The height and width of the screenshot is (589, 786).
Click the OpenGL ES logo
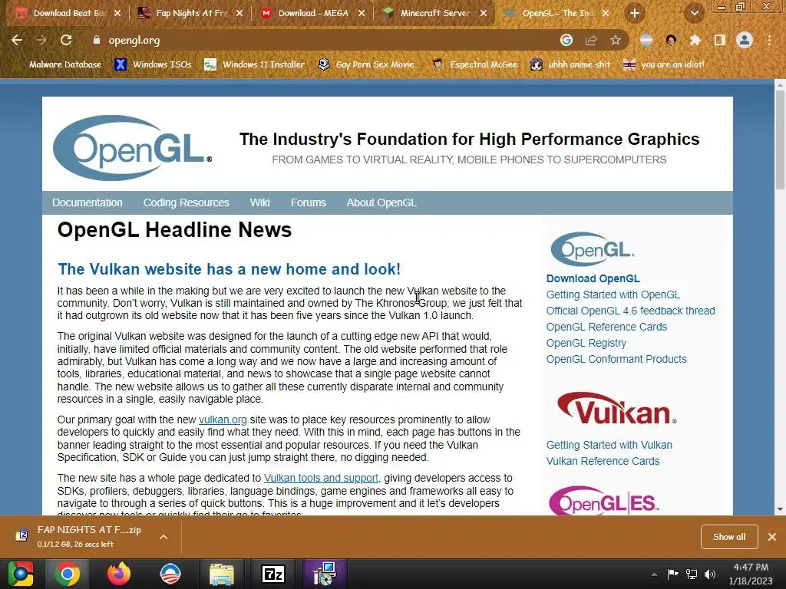604,500
